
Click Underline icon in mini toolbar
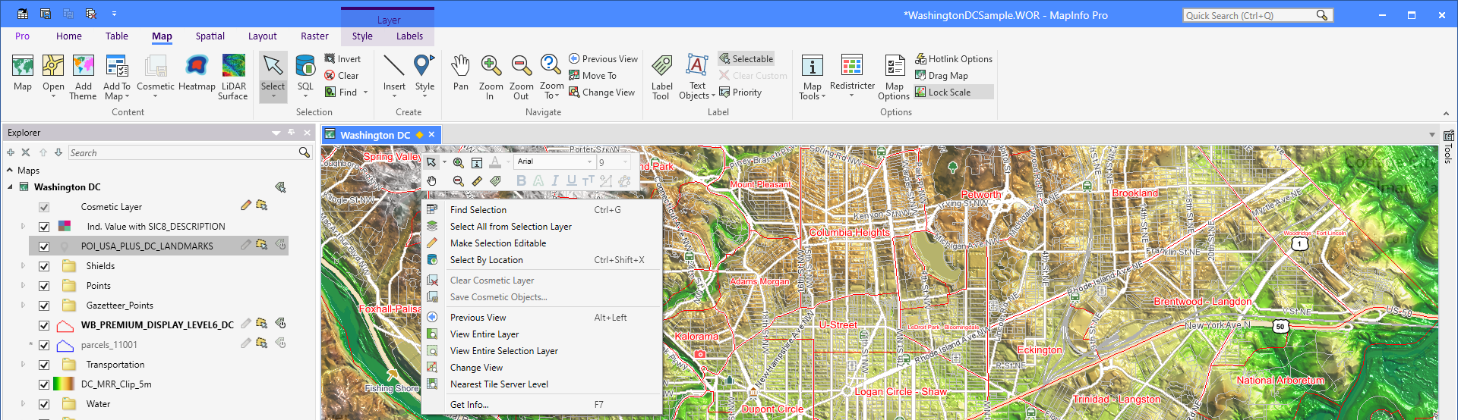tap(571, 180)
